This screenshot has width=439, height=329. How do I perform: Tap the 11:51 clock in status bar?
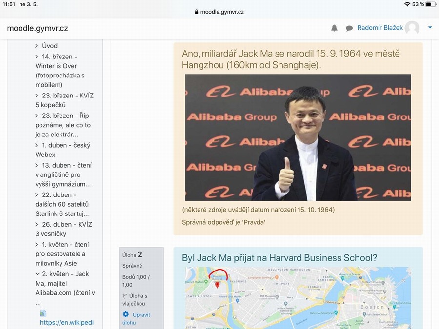[x=9, y=4]
